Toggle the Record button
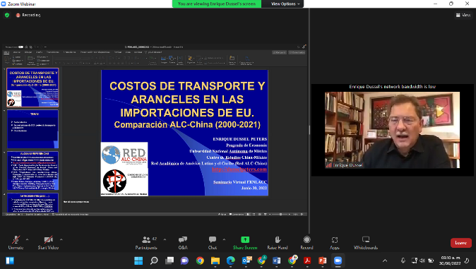 click(307, 243)
